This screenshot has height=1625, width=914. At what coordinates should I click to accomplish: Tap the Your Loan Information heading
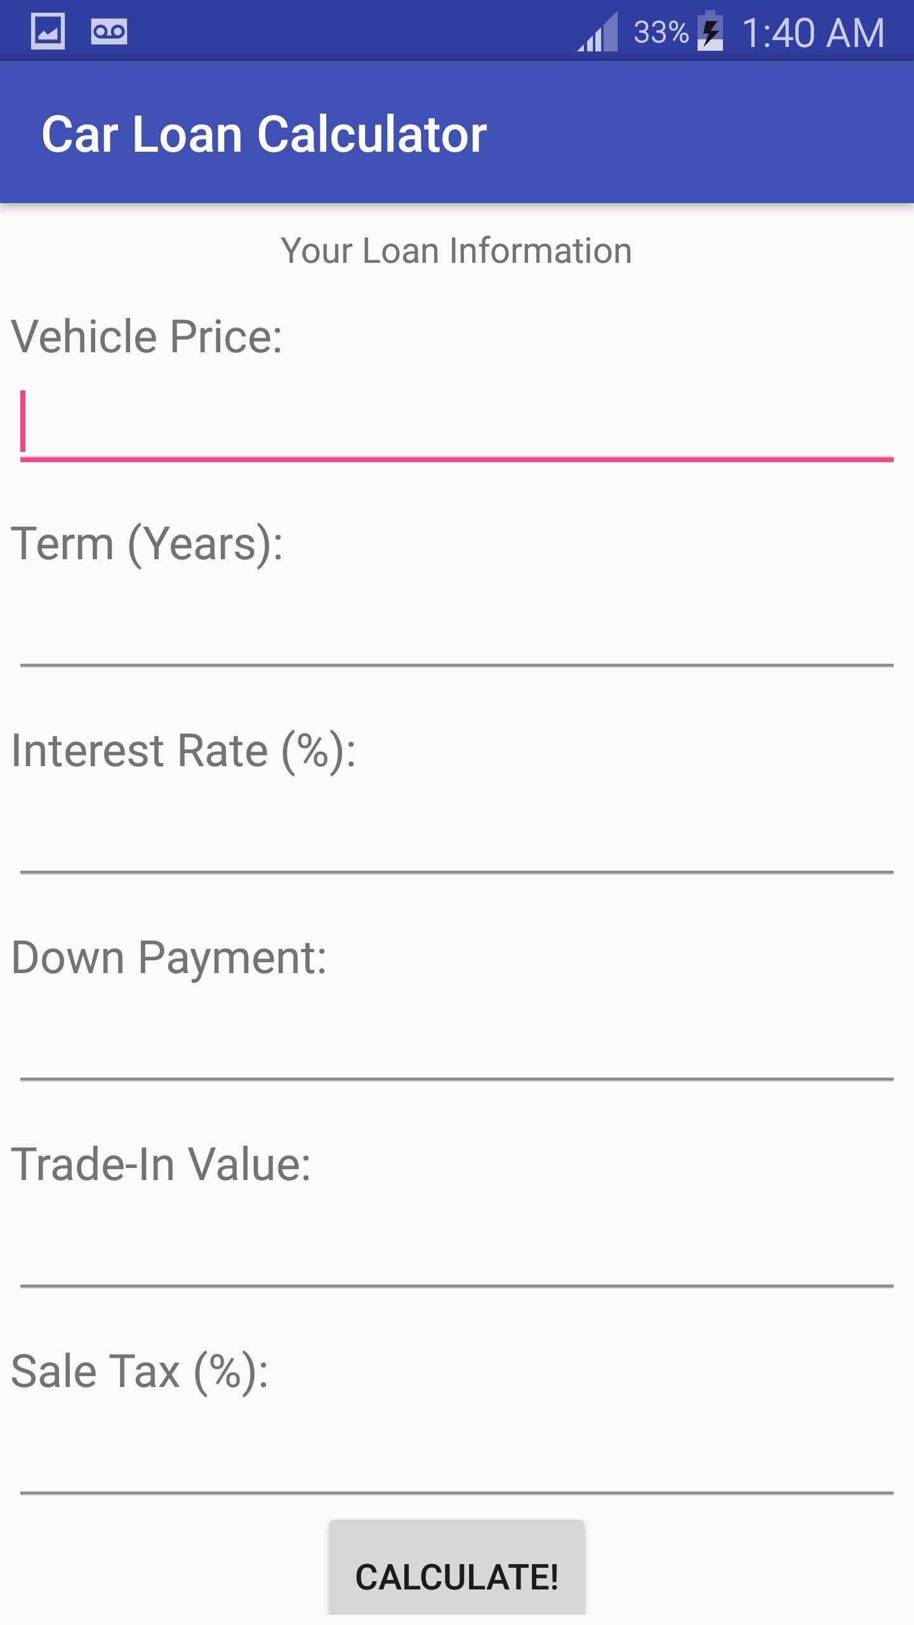pyautogui.click(x=456, y=250)
